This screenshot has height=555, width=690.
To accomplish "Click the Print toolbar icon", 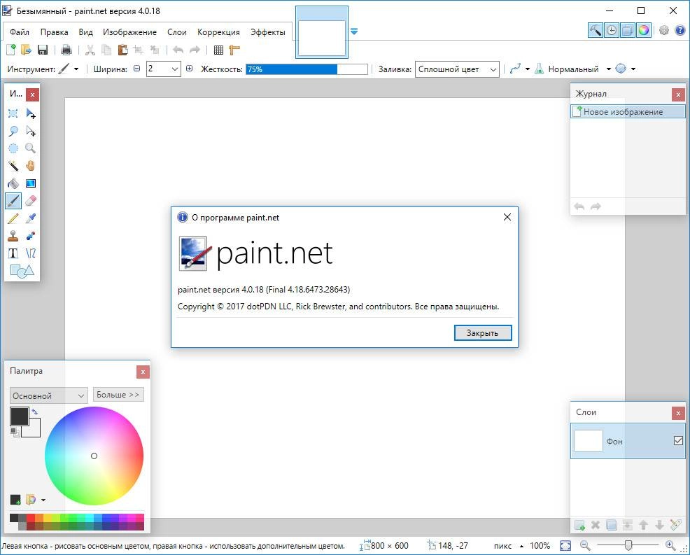I will 66,50.
